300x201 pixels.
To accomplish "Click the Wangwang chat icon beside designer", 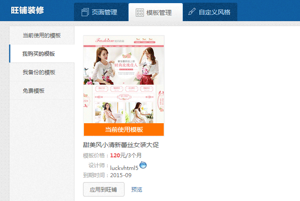I will pos(143,165).
